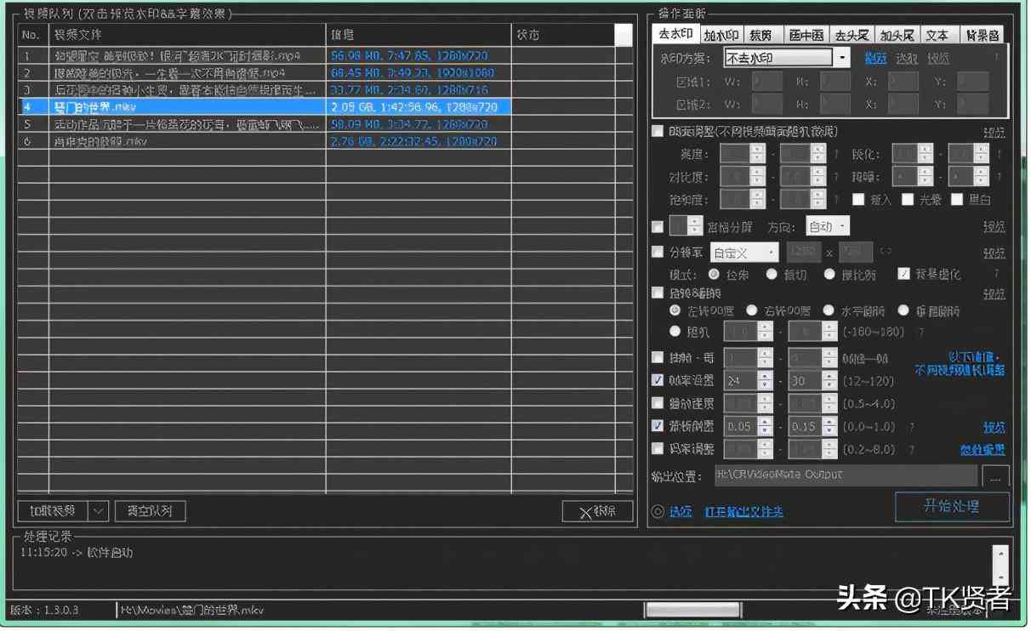Select the 水平翻转 radio button
The height and width of the screenshot is (631, 1031).
[827, 310]
